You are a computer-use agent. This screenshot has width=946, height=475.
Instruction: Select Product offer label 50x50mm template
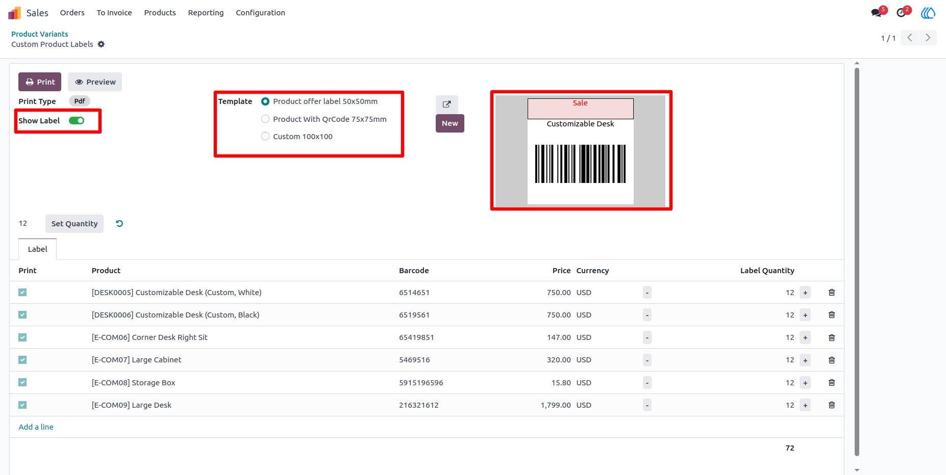pos(265,101)
